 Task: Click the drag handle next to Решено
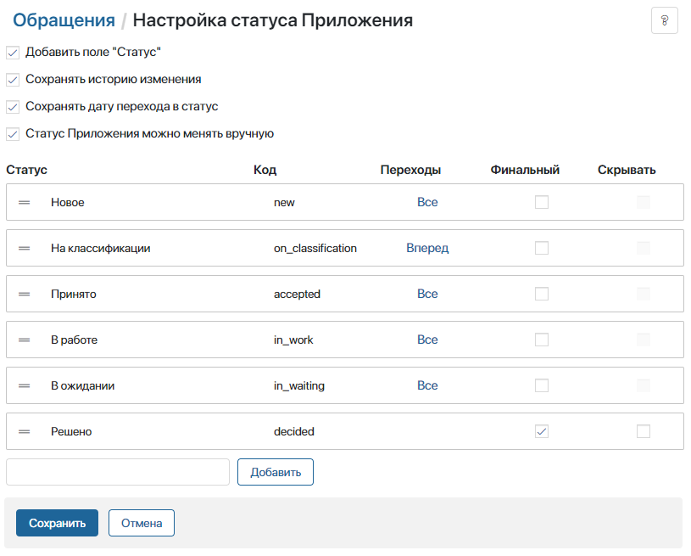pyautogui.click(x=25, y=431)
